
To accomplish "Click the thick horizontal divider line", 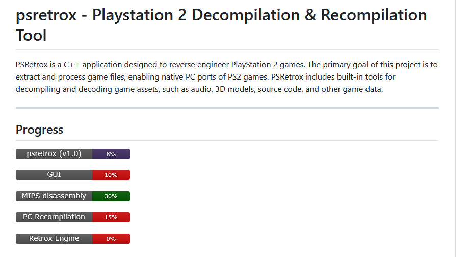I will point(227,108).
